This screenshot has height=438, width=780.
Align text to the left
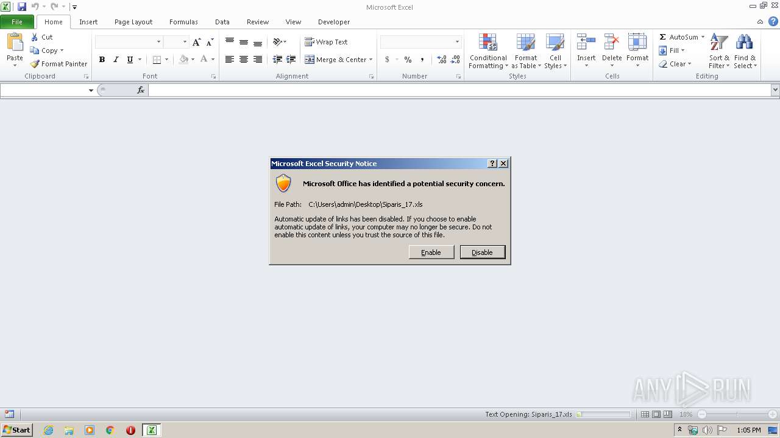tap(230, 60)
